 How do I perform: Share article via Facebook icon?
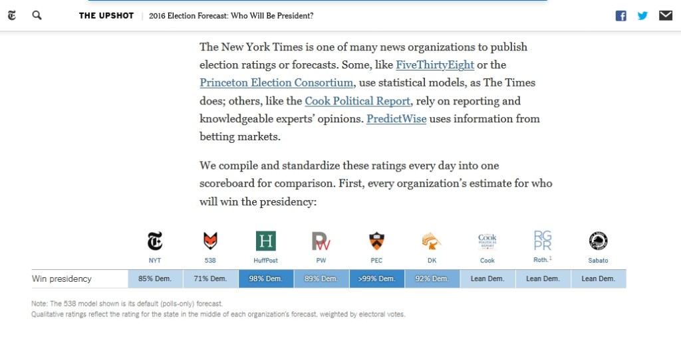click(x=620, y=16)
